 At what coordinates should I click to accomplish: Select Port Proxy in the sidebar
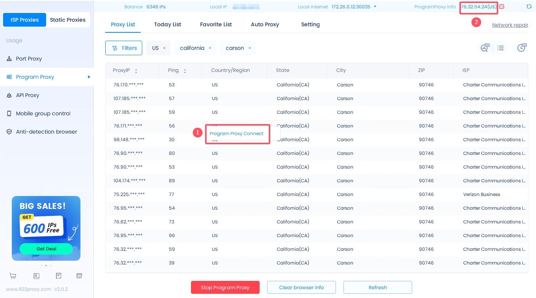click(x=29, y=59)
